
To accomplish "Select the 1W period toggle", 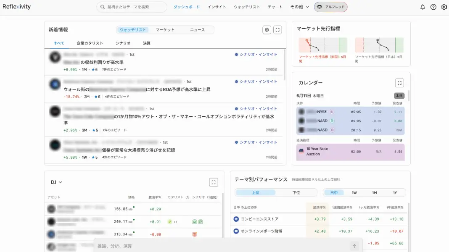I will tap(354, 193).
